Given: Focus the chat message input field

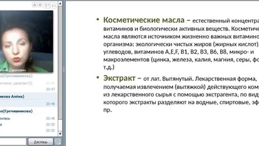Looking at the screenshot, I should click(x=13, y=142).
